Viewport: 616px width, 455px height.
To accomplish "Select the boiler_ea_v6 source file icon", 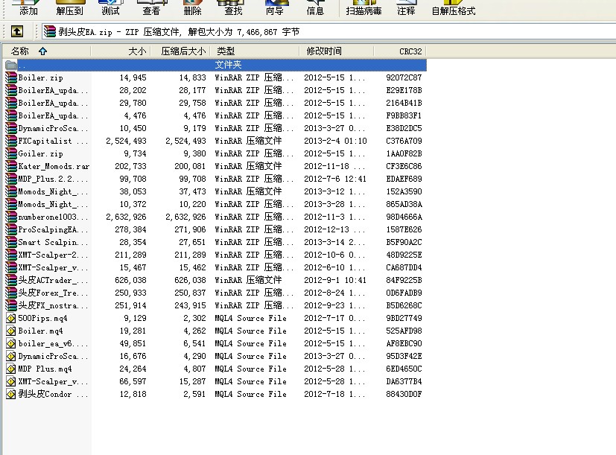I will 11,343.
